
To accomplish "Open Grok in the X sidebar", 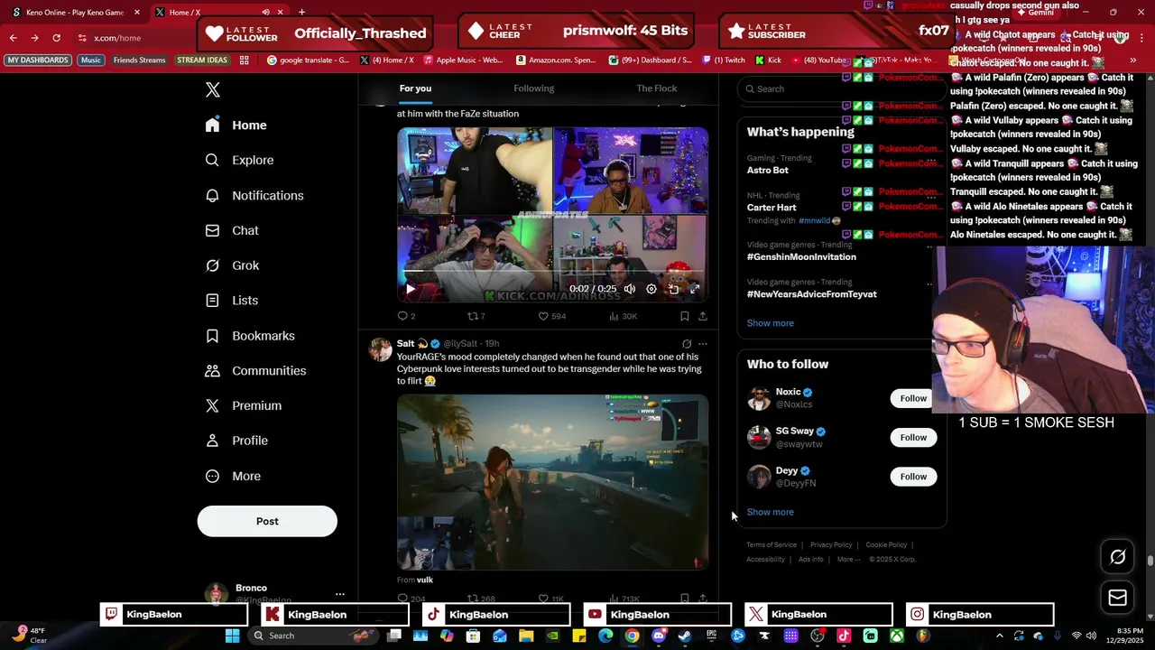I will click(232, 265).
